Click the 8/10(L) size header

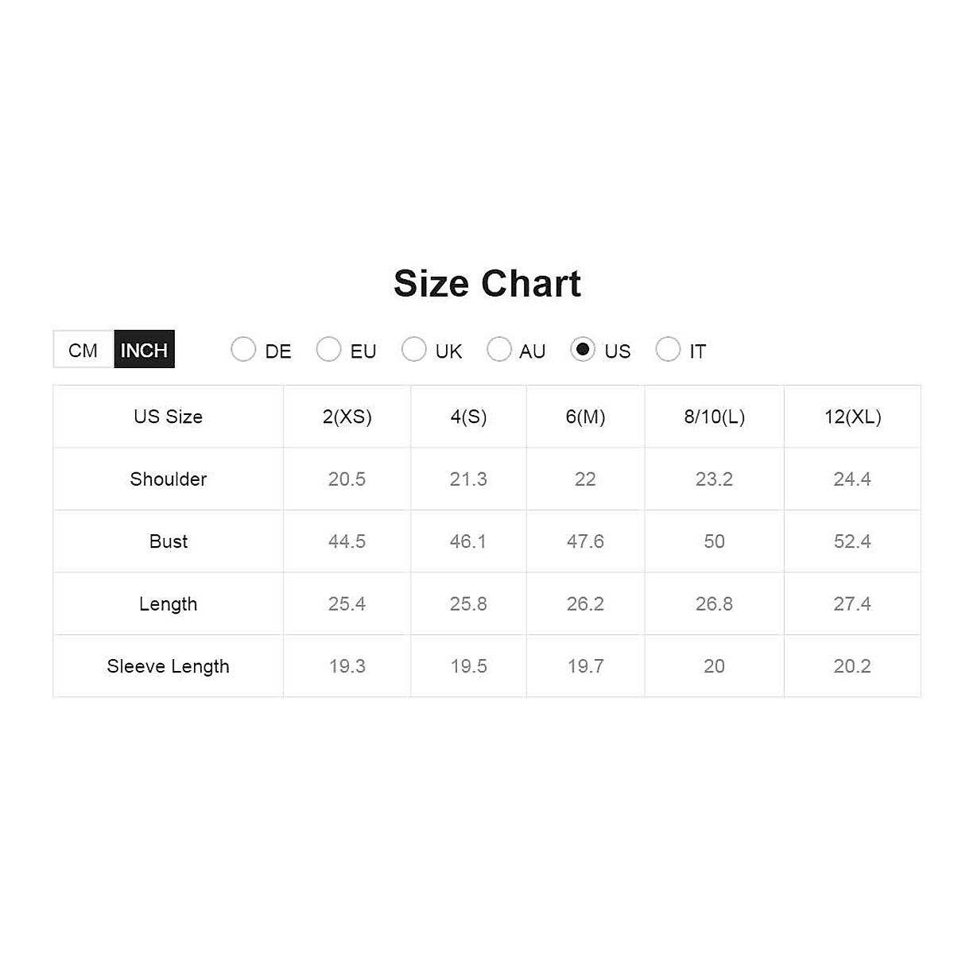714,417
